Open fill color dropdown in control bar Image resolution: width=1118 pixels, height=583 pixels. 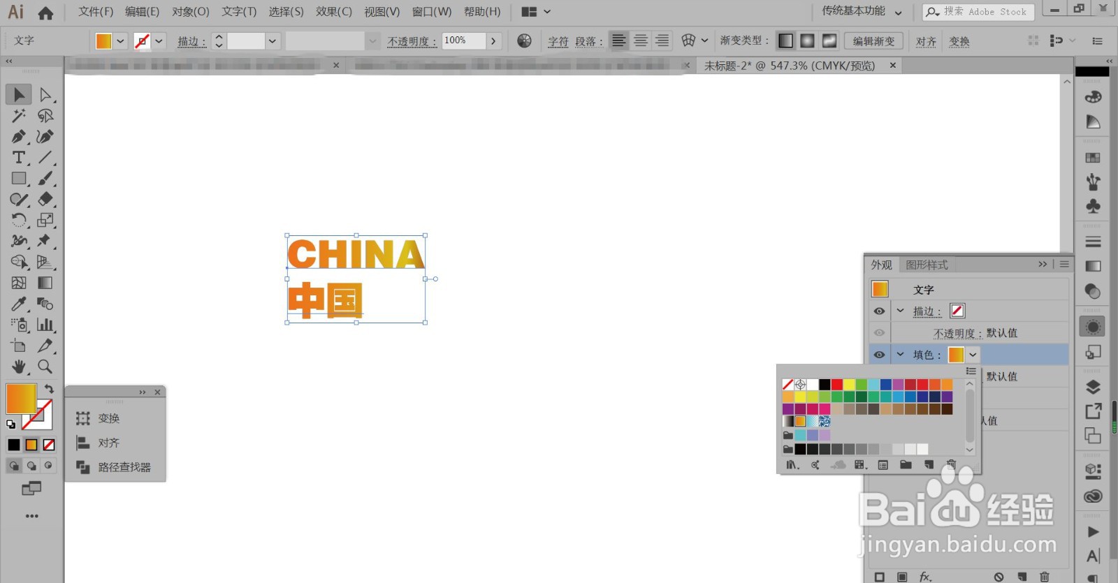[x=120, y=41]
